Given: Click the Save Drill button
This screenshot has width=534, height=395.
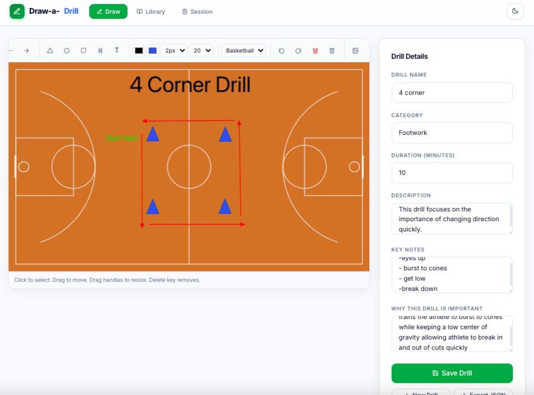Looking at the screenshot, I should tap(452, 373).
